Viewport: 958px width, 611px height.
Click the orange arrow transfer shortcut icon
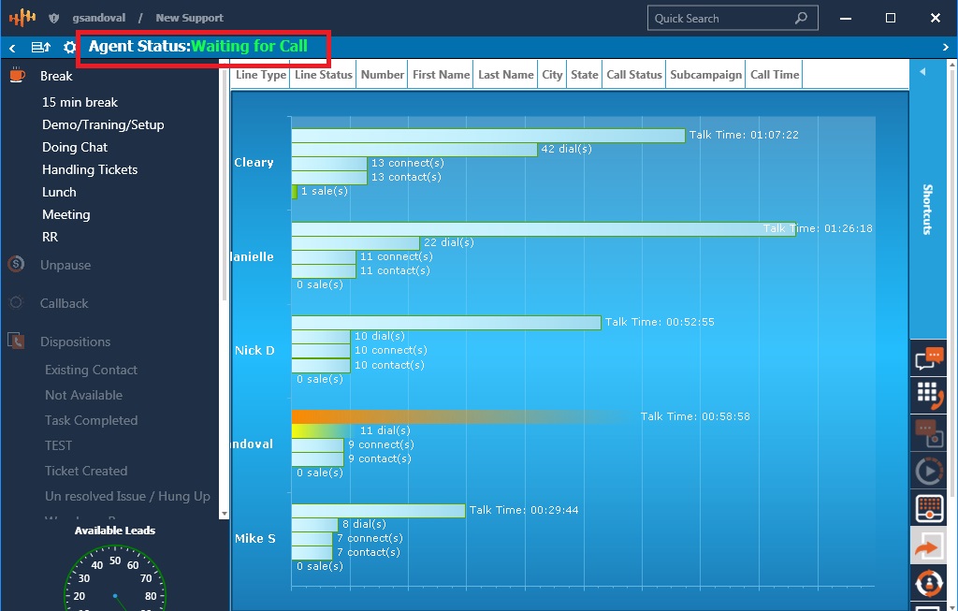pyautogui.click(x=929, y=546)
